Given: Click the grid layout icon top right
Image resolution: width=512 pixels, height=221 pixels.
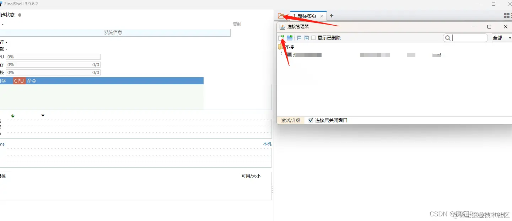Looking at the screenshot, I should pos(506,15).
